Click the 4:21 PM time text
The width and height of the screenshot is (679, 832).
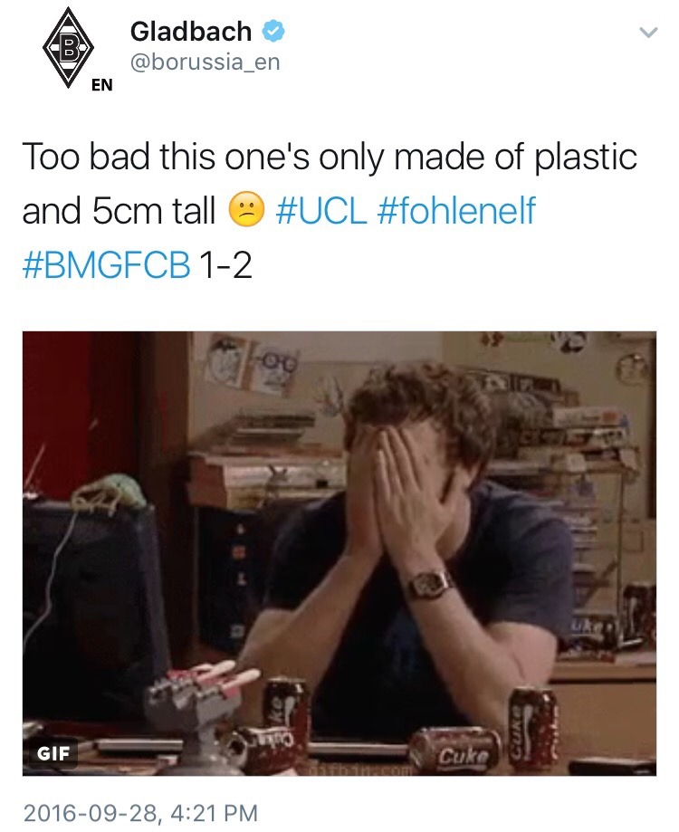pyautogui.click(x=215, y=813)
